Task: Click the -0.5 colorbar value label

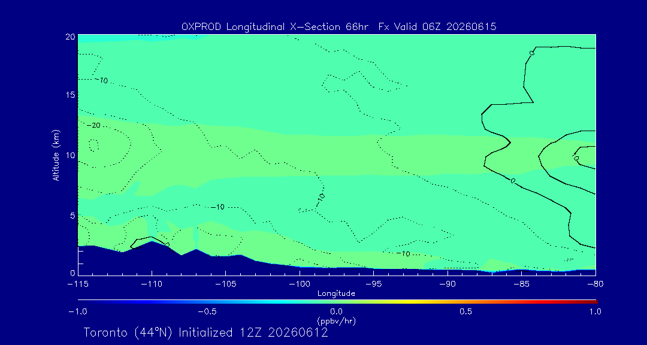Action: 207,311
